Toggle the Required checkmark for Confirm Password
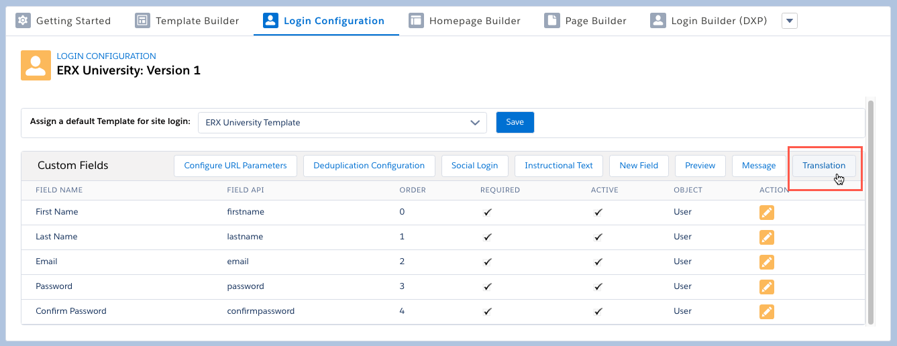This screenshot has height=346, width=897. [488, 312]
